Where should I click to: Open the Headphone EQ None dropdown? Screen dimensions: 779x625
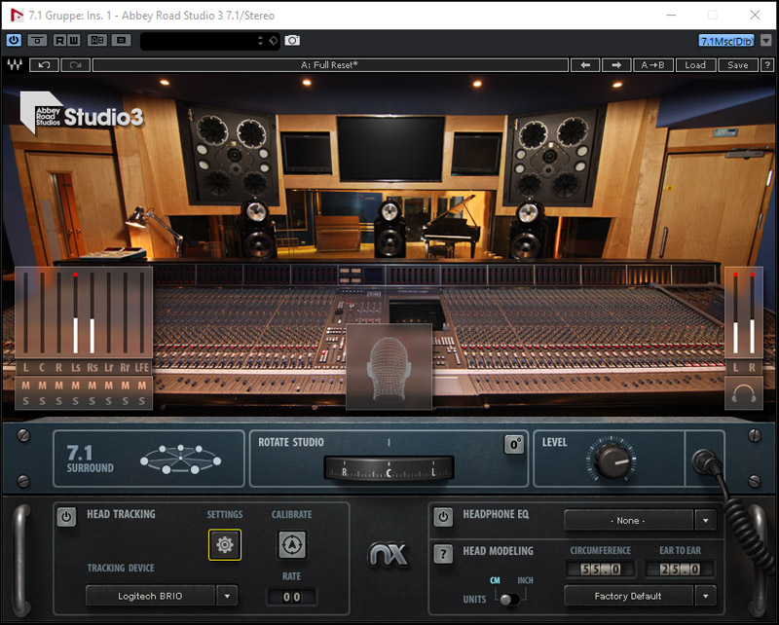(705, 520)
